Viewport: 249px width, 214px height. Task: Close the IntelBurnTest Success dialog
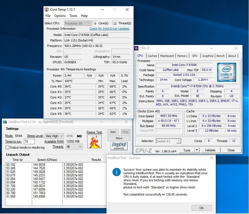[212, 158]
